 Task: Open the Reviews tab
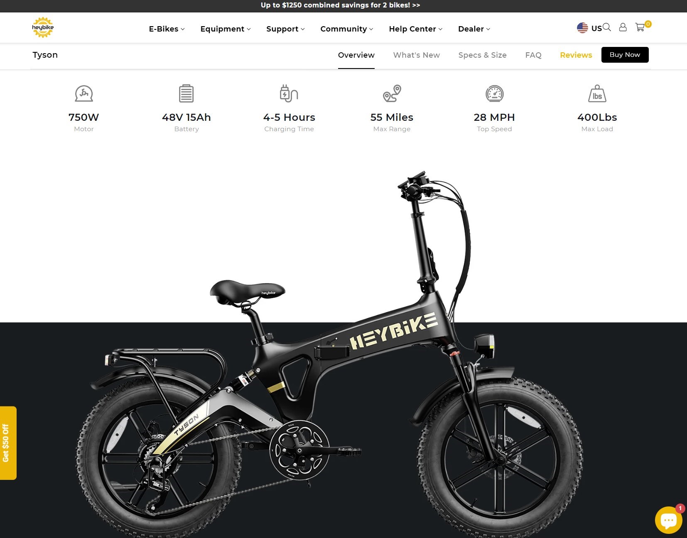(576, 55)
